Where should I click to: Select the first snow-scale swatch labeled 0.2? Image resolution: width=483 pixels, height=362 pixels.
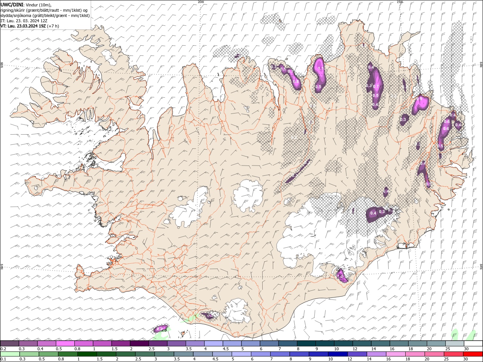(9, 344)
